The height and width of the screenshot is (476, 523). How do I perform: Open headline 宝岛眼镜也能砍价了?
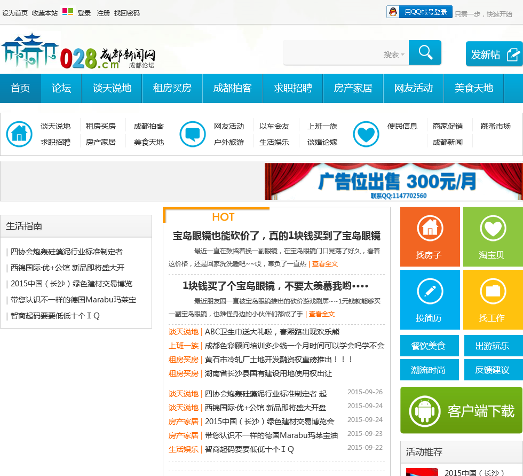point(276,236)
